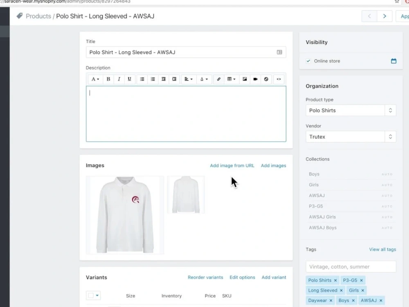Click the P3-G5 collection row

(x=351, y=206)
